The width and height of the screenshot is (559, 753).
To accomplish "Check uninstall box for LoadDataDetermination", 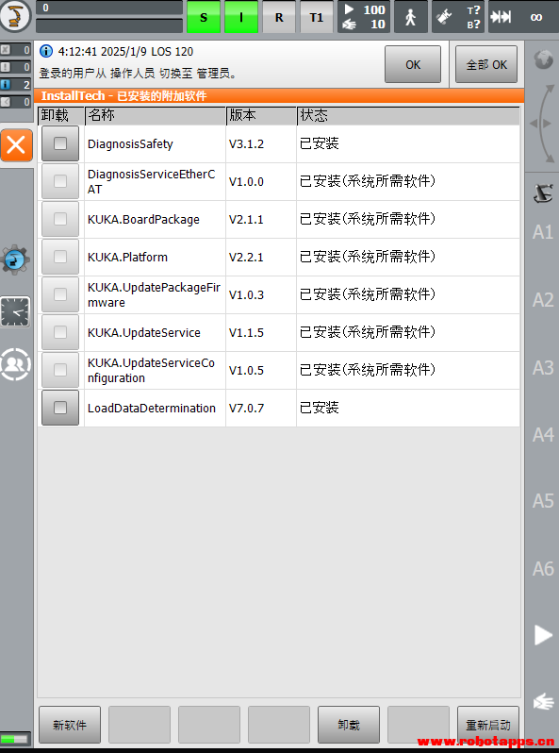I will 60,408.
